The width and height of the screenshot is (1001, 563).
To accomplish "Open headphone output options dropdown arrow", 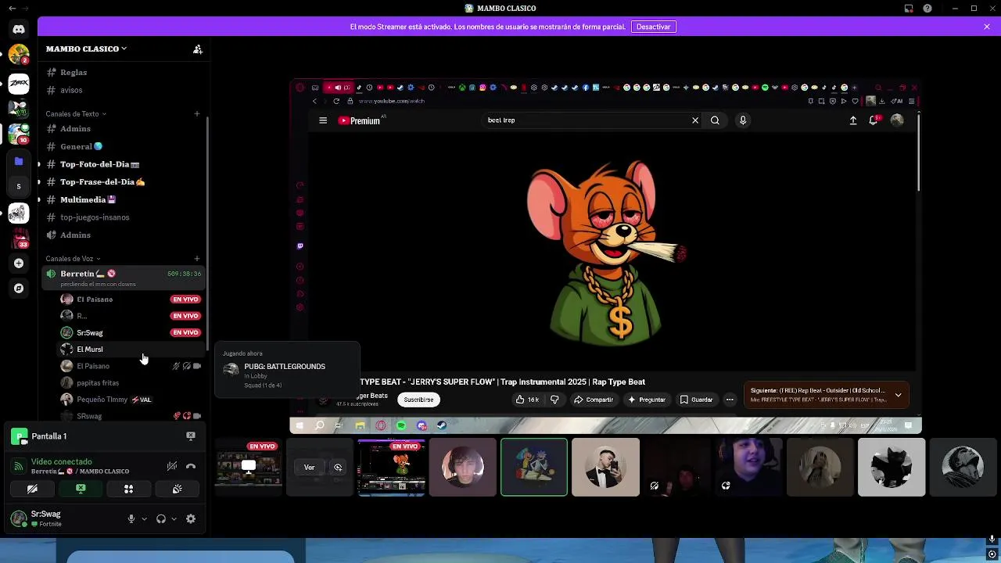I will 174,518.
